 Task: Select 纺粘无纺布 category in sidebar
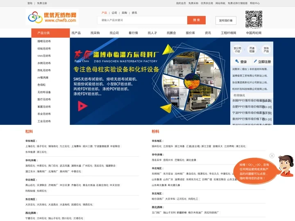44,48
